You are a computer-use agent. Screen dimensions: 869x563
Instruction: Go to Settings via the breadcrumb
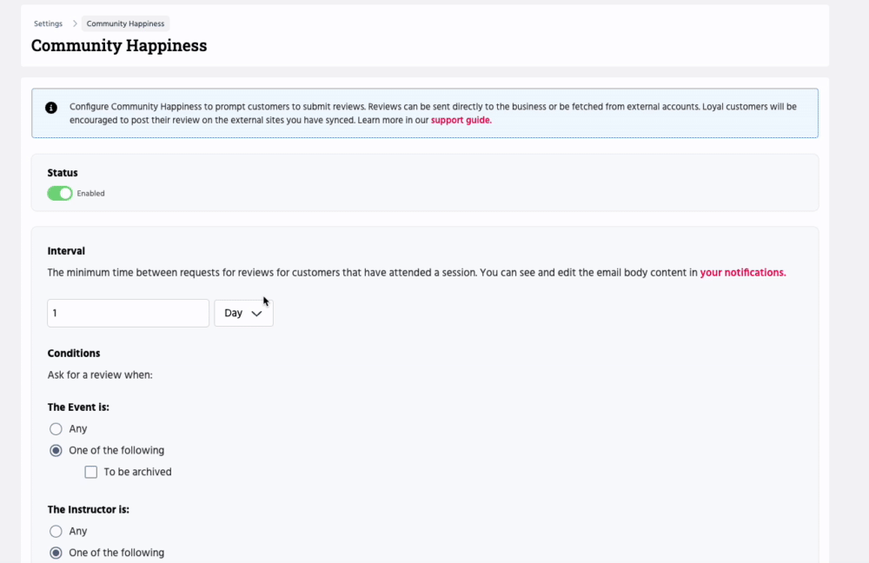48,23
